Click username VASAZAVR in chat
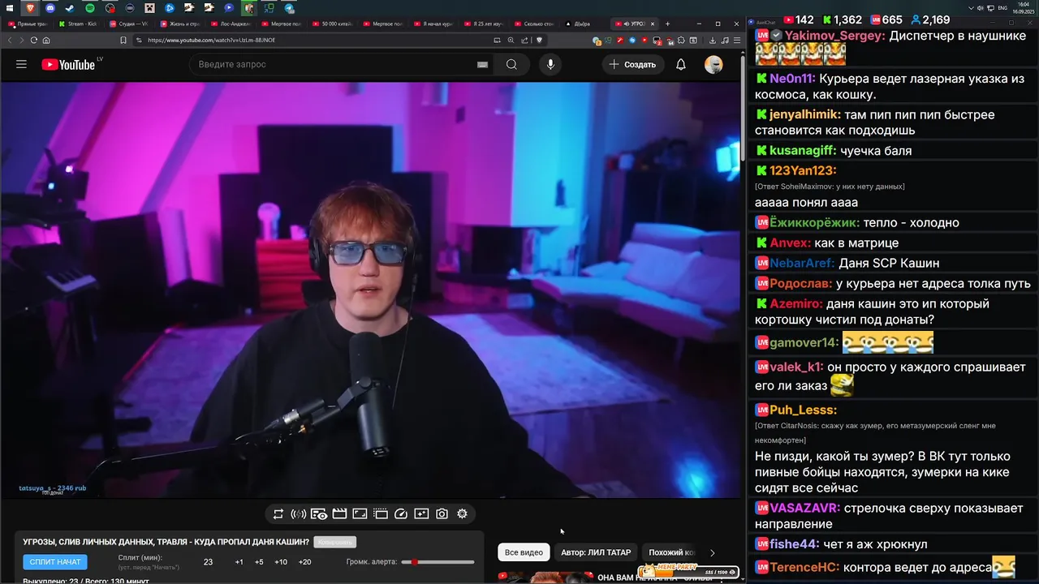 coord(805,509)
